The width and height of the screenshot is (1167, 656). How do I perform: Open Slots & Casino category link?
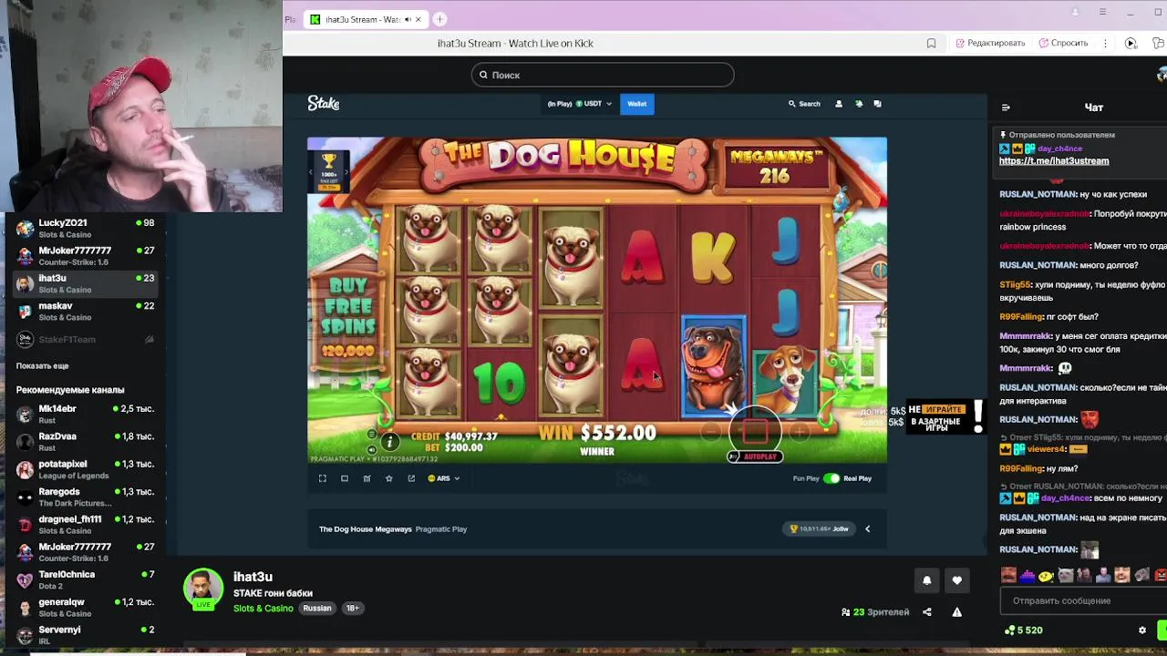pos(263,608)
